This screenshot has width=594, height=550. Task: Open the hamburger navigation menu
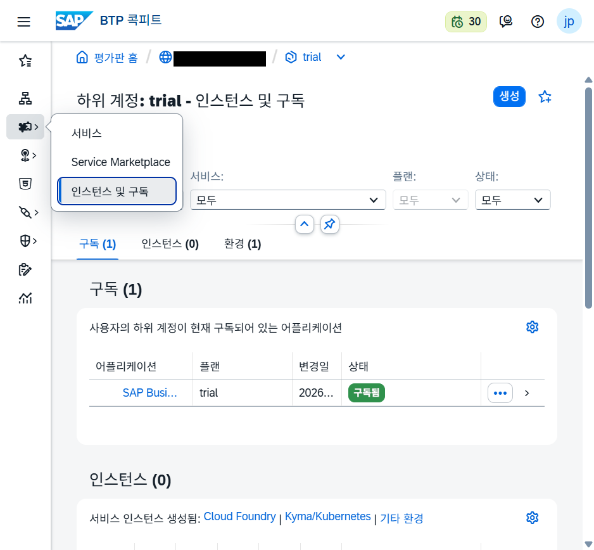(23, 22)
